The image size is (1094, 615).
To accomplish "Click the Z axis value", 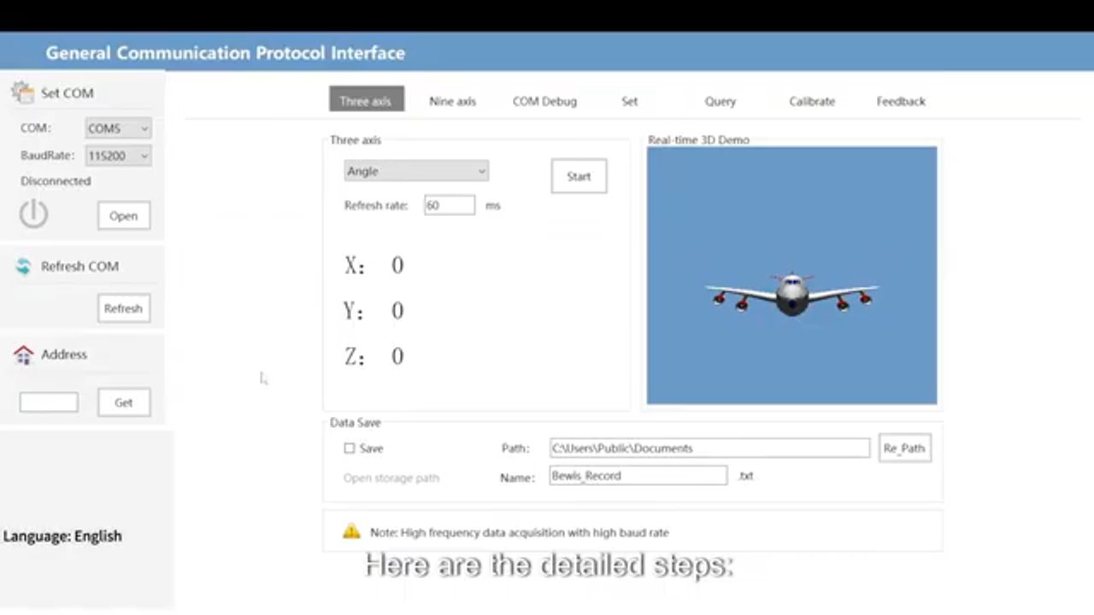I will point(397,355).
